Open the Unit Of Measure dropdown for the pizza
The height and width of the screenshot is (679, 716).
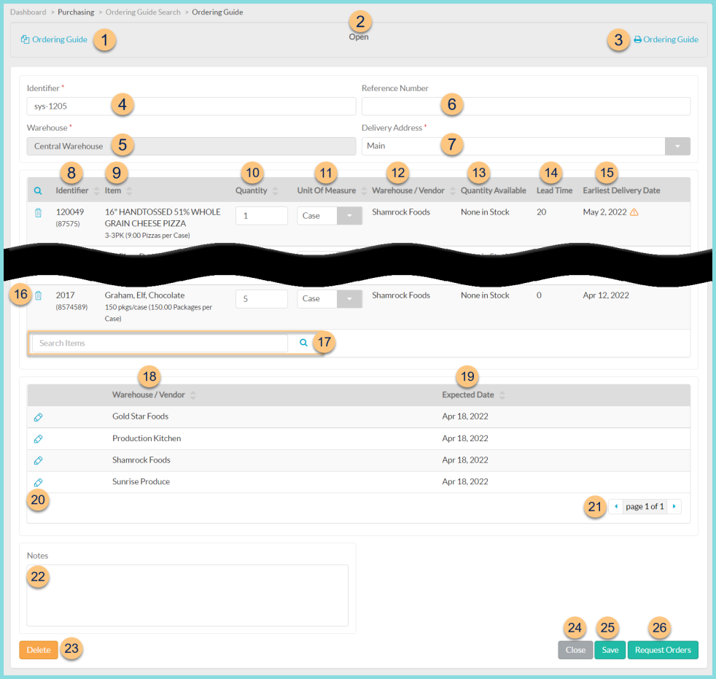pos(350,216)
